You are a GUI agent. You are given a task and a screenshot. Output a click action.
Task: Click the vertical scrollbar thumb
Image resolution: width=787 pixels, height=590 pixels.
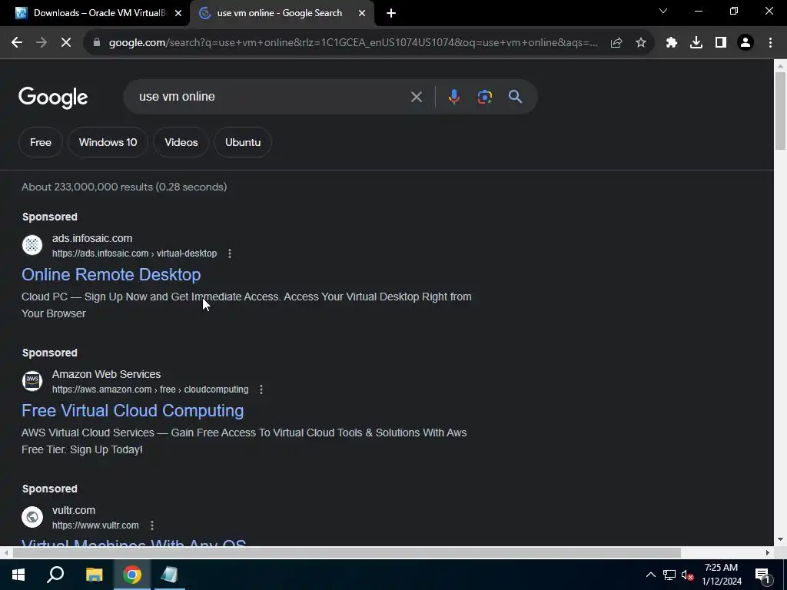click(780, 111)
